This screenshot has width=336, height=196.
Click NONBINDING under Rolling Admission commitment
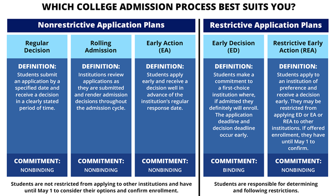101,170
